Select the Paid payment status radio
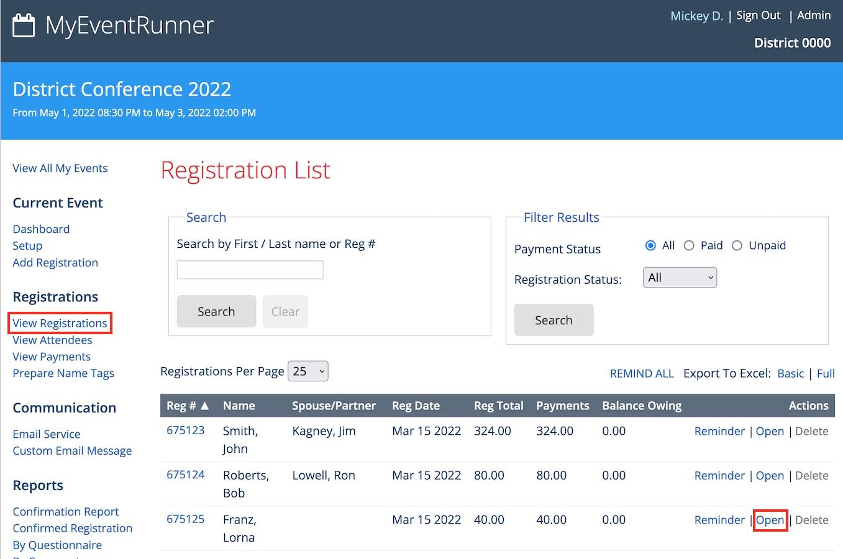 coord(689,245)
